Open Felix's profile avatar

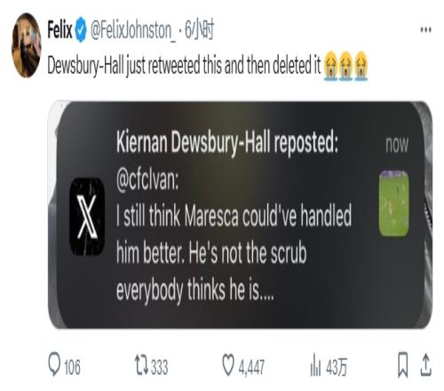[26, 45]
